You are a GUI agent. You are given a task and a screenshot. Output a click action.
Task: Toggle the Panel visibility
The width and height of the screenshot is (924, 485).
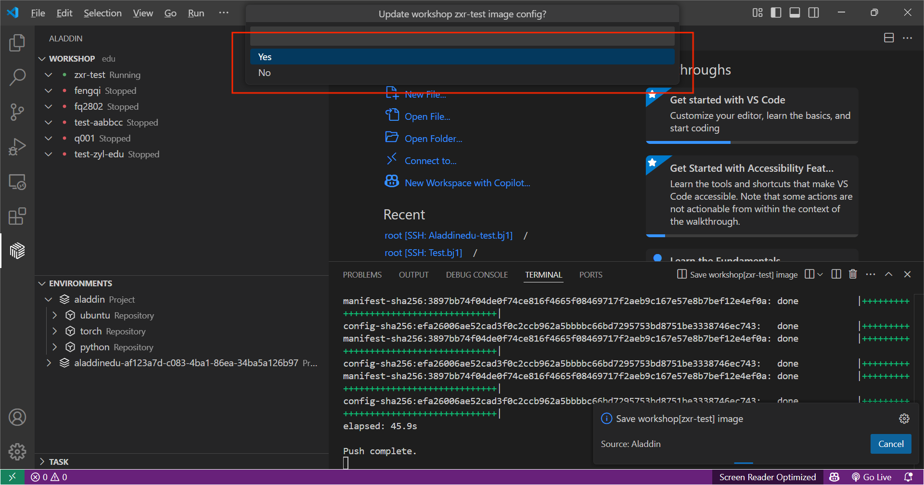click(795, 13)
